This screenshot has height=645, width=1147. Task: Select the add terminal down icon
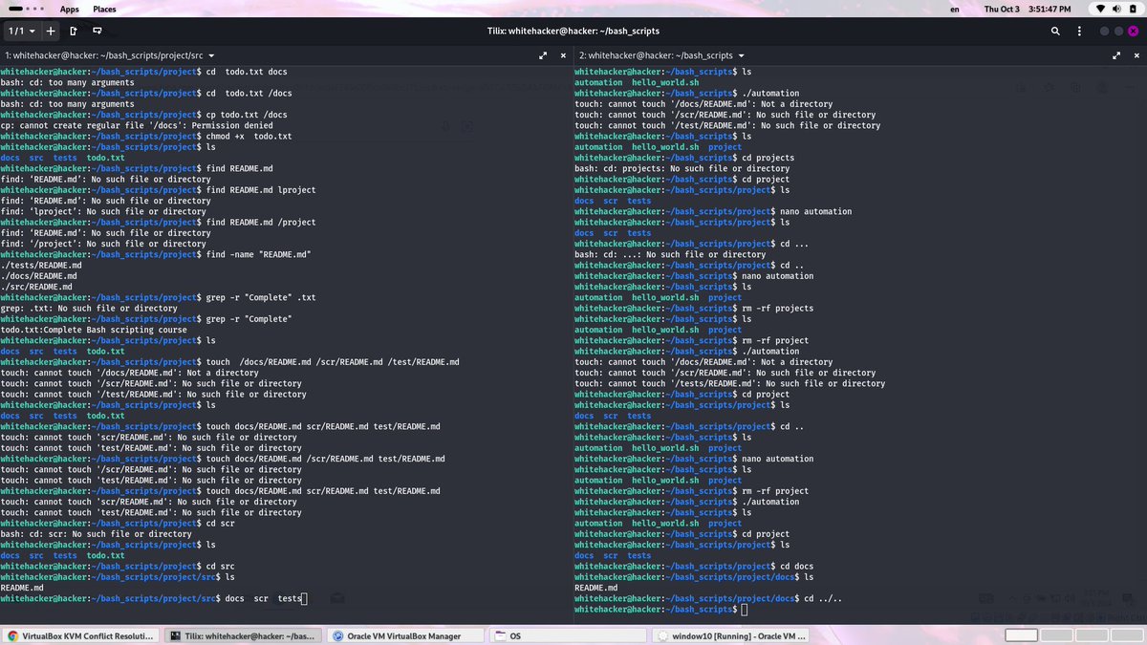pos(98,31)
